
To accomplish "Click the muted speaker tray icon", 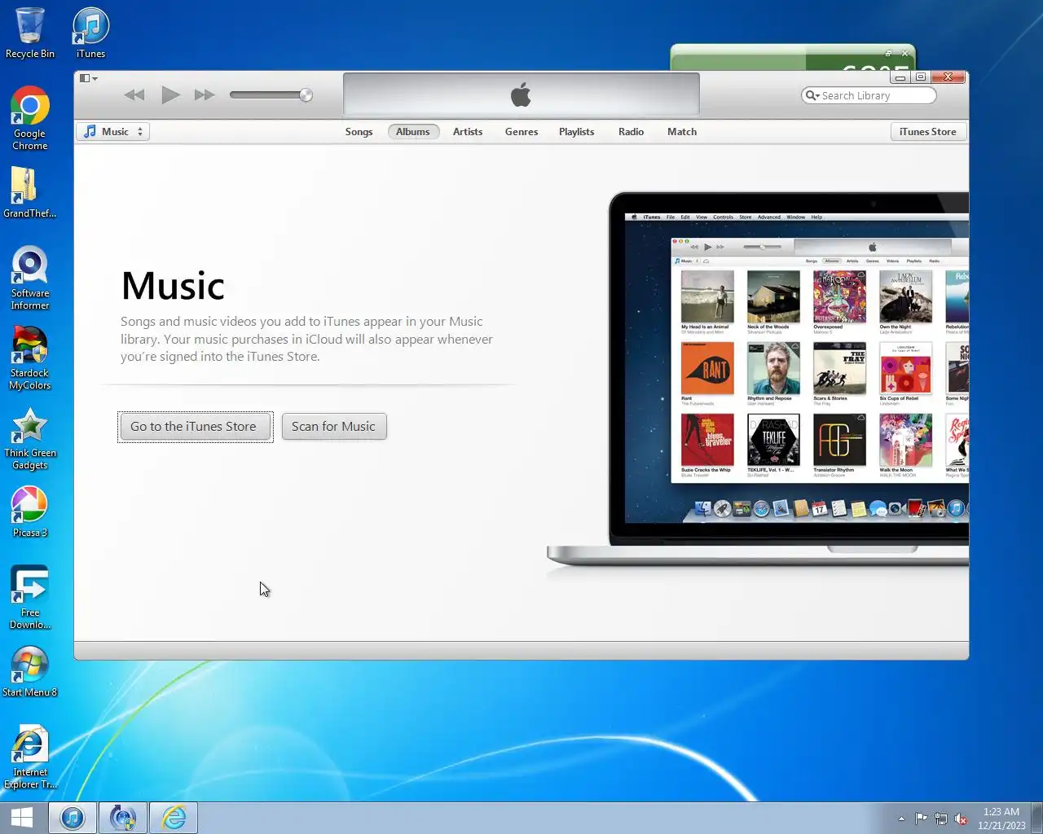I will point(962,819).
